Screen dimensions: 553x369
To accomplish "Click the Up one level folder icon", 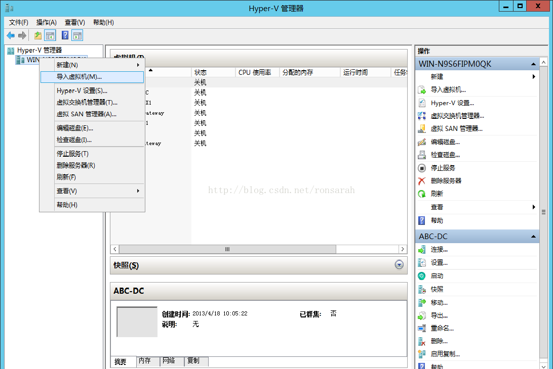I will click(x=38, y=35).
